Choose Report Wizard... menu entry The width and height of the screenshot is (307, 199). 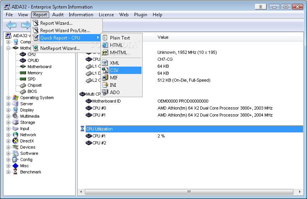point(67,23)
